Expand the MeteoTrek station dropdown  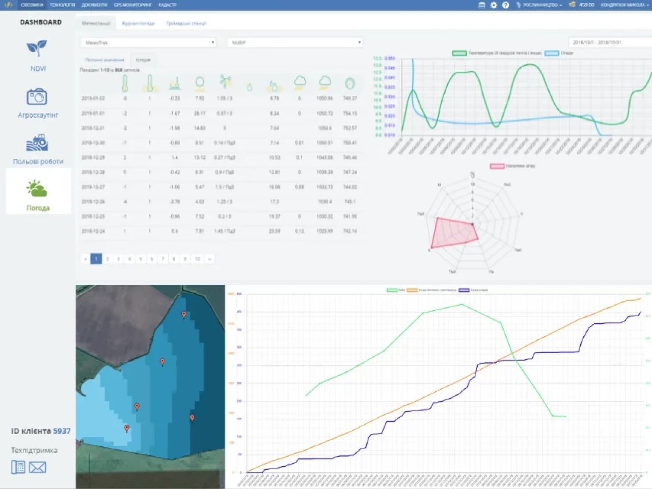[x=148, y=43]
